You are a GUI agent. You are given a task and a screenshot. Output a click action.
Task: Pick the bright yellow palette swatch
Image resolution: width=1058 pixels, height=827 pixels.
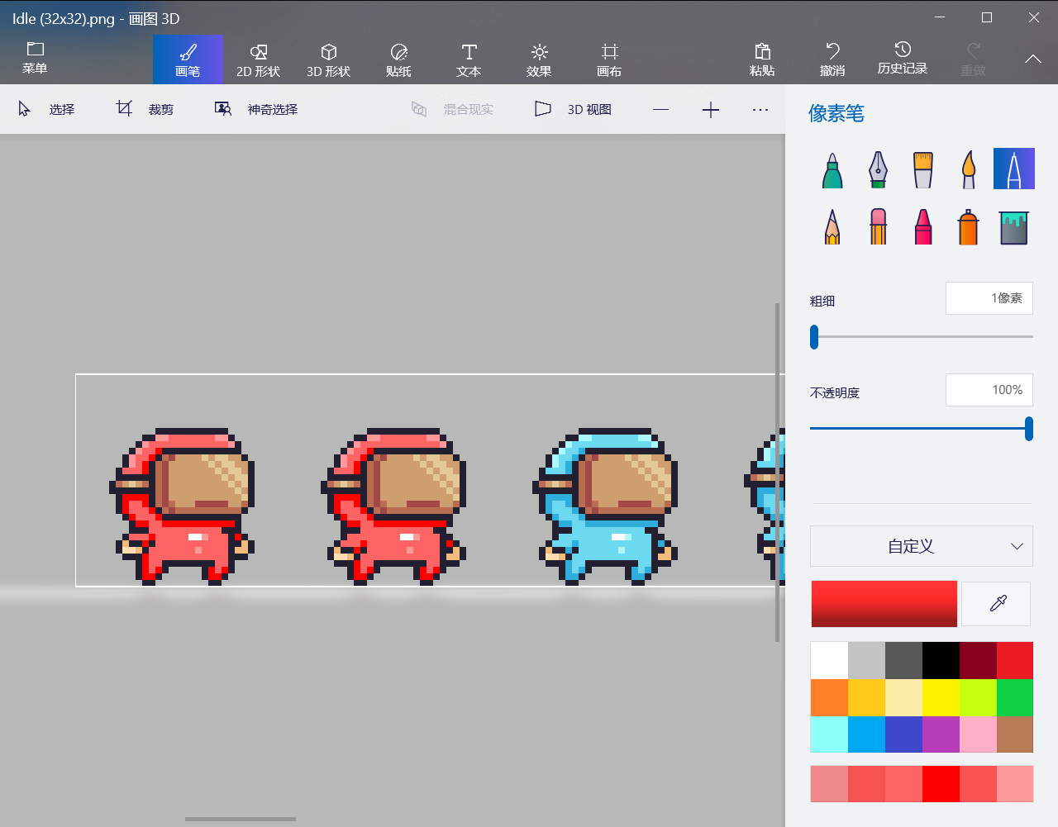[x=941, y=697]
